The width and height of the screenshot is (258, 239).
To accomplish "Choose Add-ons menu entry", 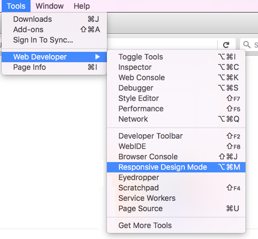I will coord(54,29).
